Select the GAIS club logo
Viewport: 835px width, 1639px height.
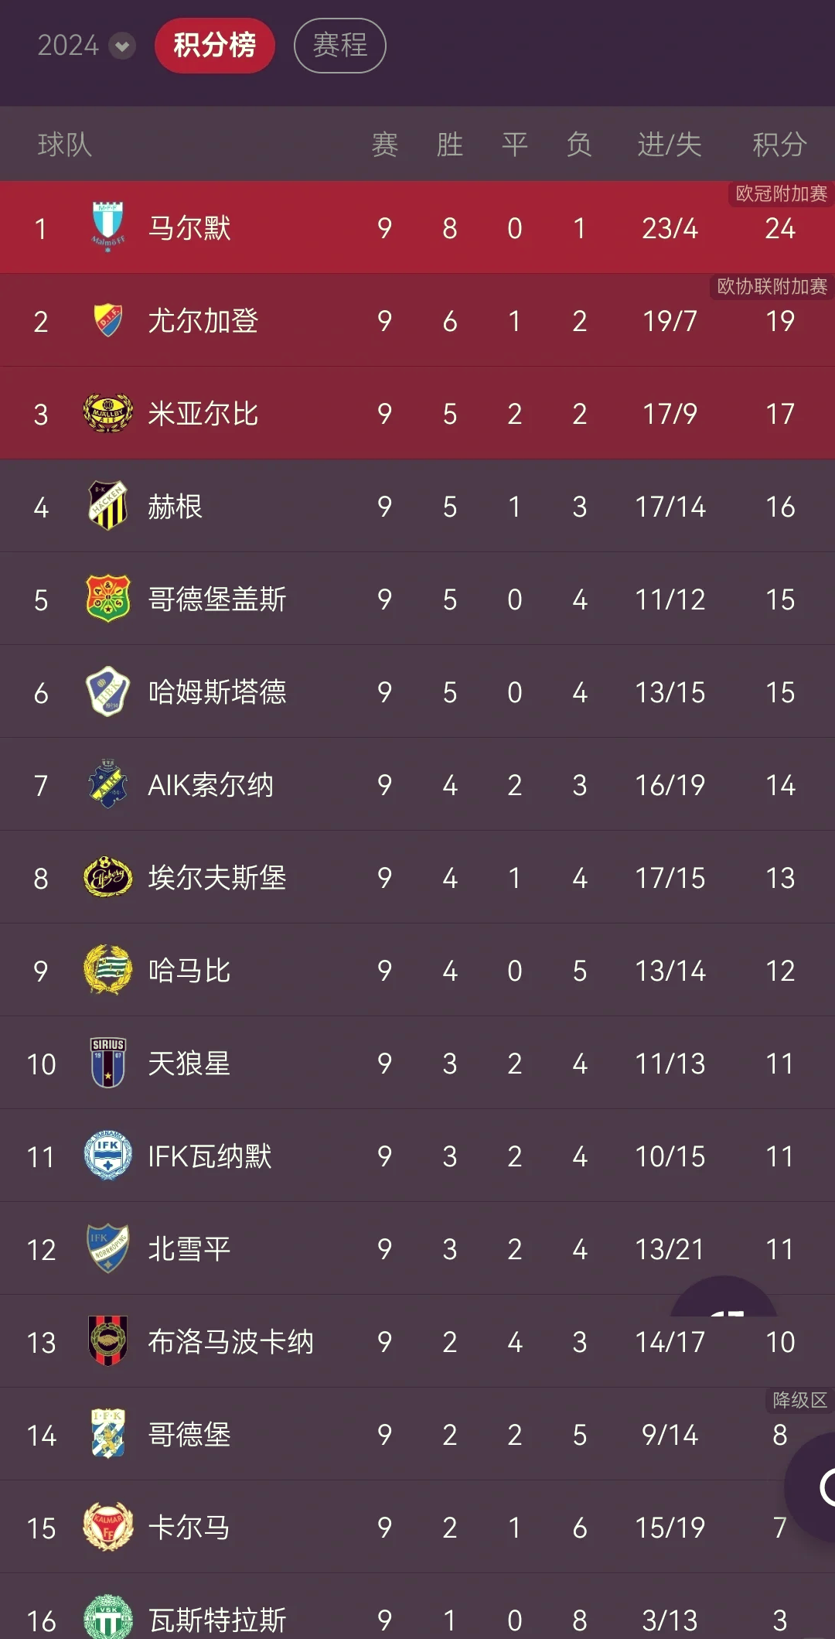pyautogui.click(x=108, y=599)
